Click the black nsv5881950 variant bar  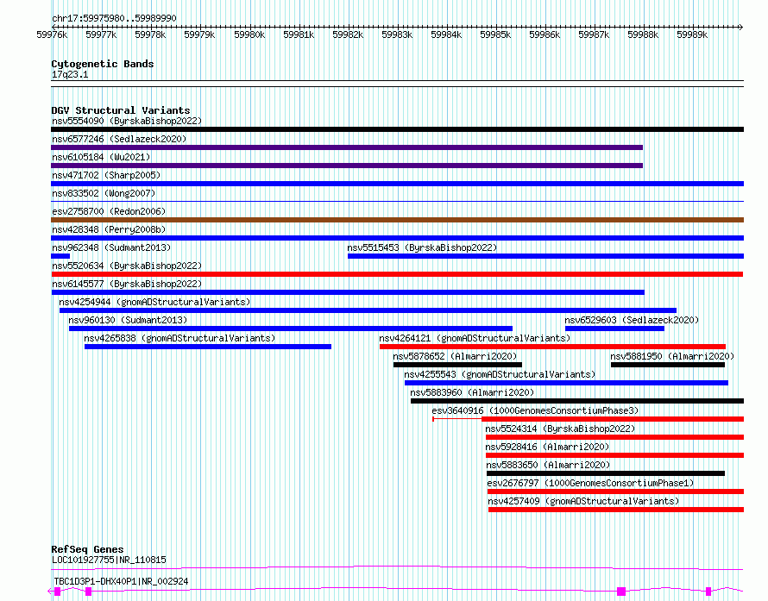pos(668,365)
